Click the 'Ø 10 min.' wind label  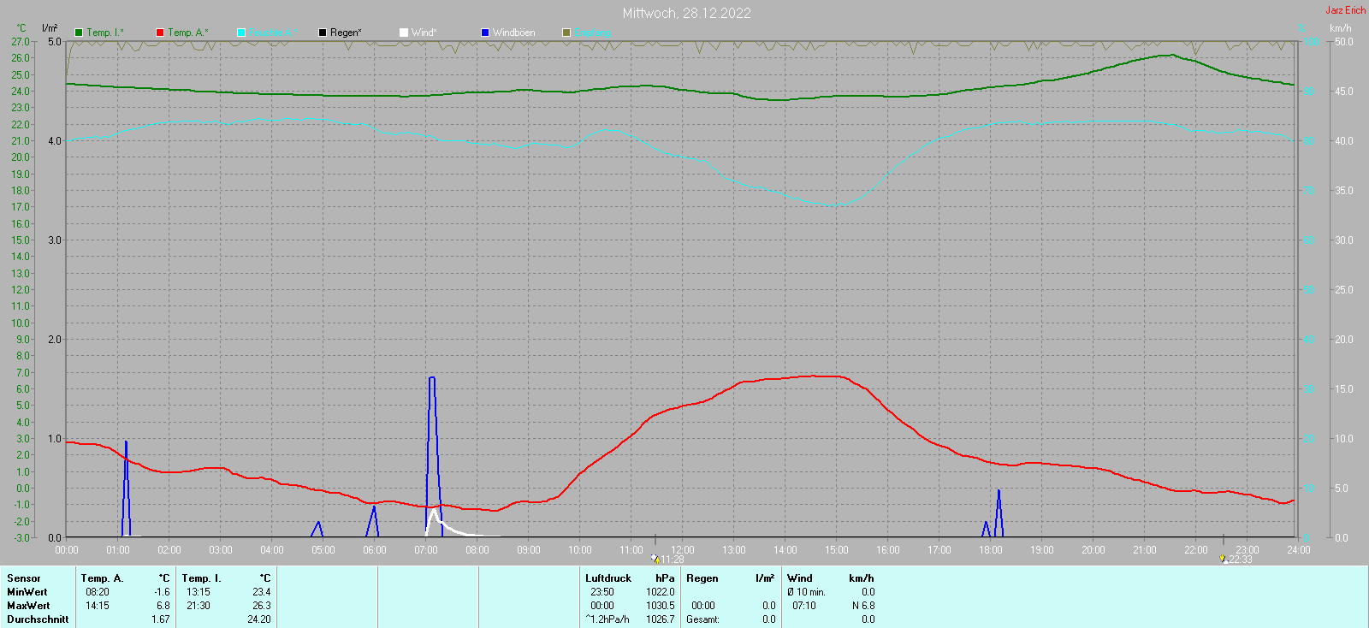[x=807, y=592]
